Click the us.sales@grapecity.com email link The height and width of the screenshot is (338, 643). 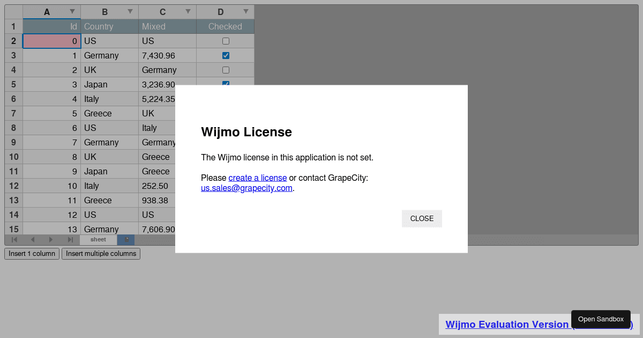(246, 188)
